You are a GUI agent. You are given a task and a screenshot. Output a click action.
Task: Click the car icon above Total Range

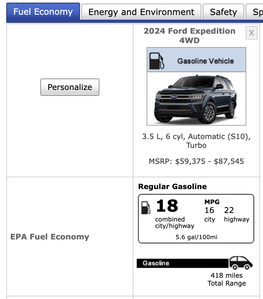(241, 263)
